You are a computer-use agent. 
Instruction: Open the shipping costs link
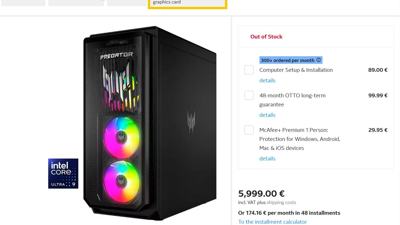pos(281,202)
